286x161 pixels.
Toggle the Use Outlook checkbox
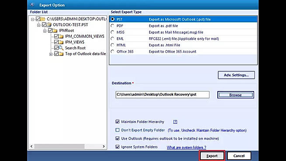(x=118, y=138)
